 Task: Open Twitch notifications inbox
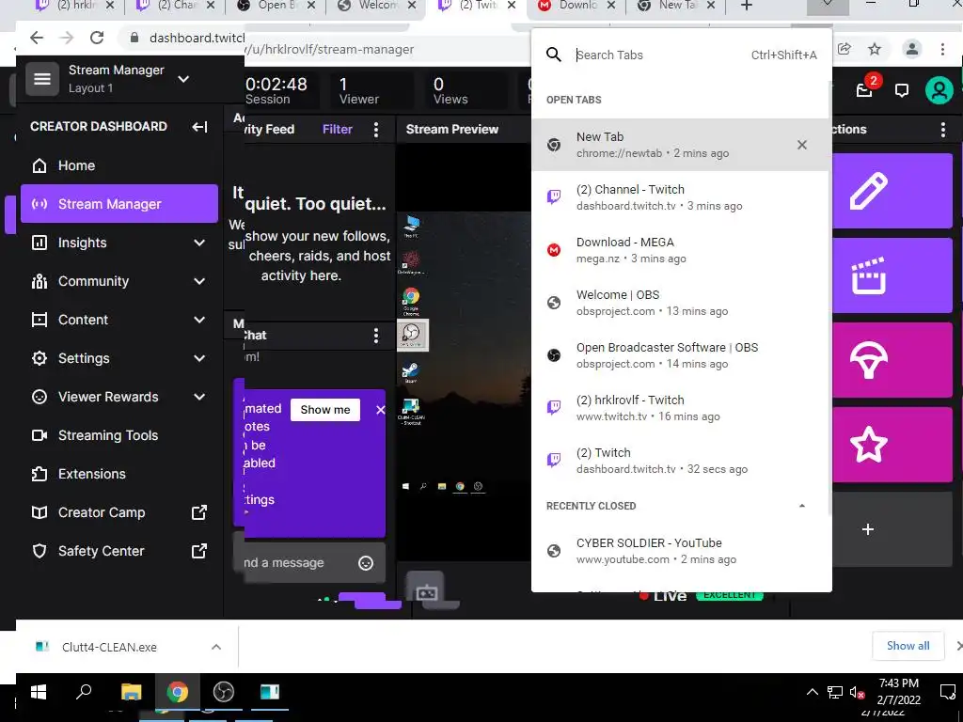(865, 90)
